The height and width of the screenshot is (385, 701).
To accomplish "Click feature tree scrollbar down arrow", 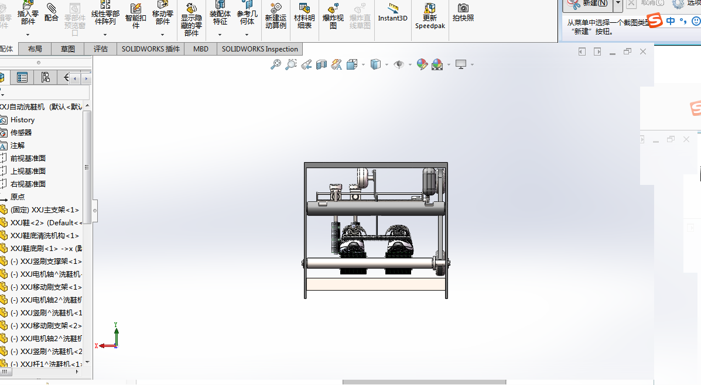I will click(x=87, y=362).
